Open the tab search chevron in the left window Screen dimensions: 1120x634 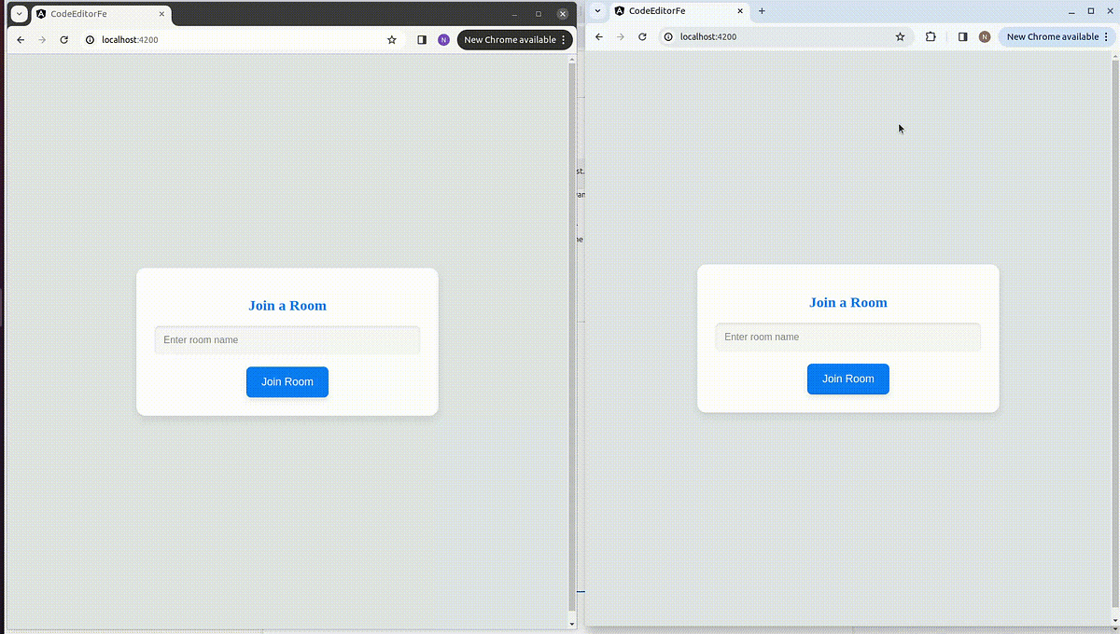coord(19,13)
